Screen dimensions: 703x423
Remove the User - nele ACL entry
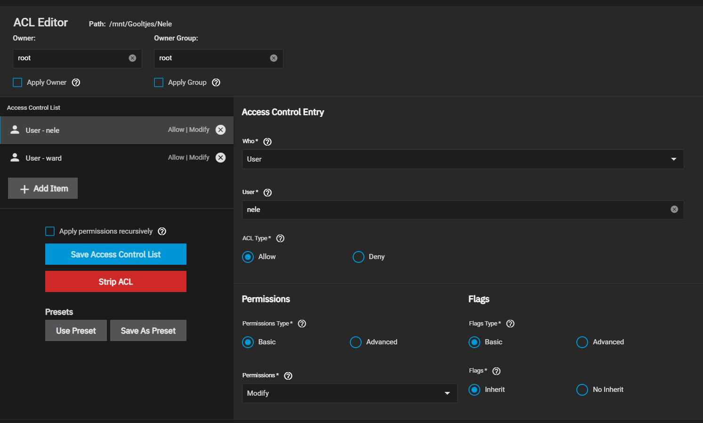tap(220, 130)
